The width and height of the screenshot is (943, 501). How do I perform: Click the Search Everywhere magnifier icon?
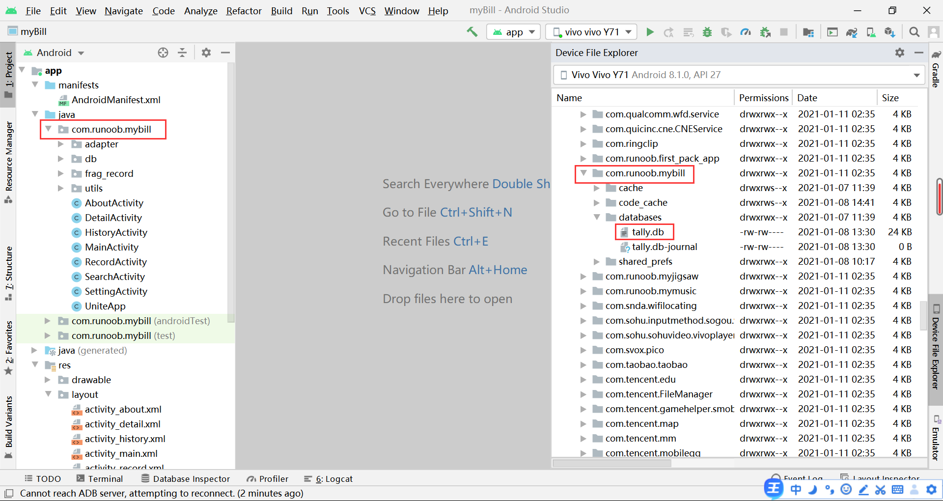point(914,32)
